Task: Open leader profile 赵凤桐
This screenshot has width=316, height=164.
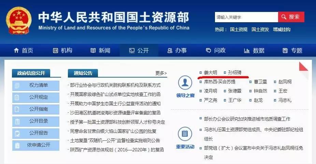Action: point(285,82)
